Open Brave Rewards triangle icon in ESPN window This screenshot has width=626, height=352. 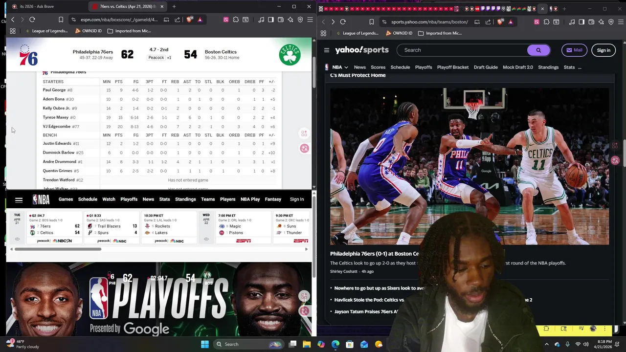coord(200,20)
